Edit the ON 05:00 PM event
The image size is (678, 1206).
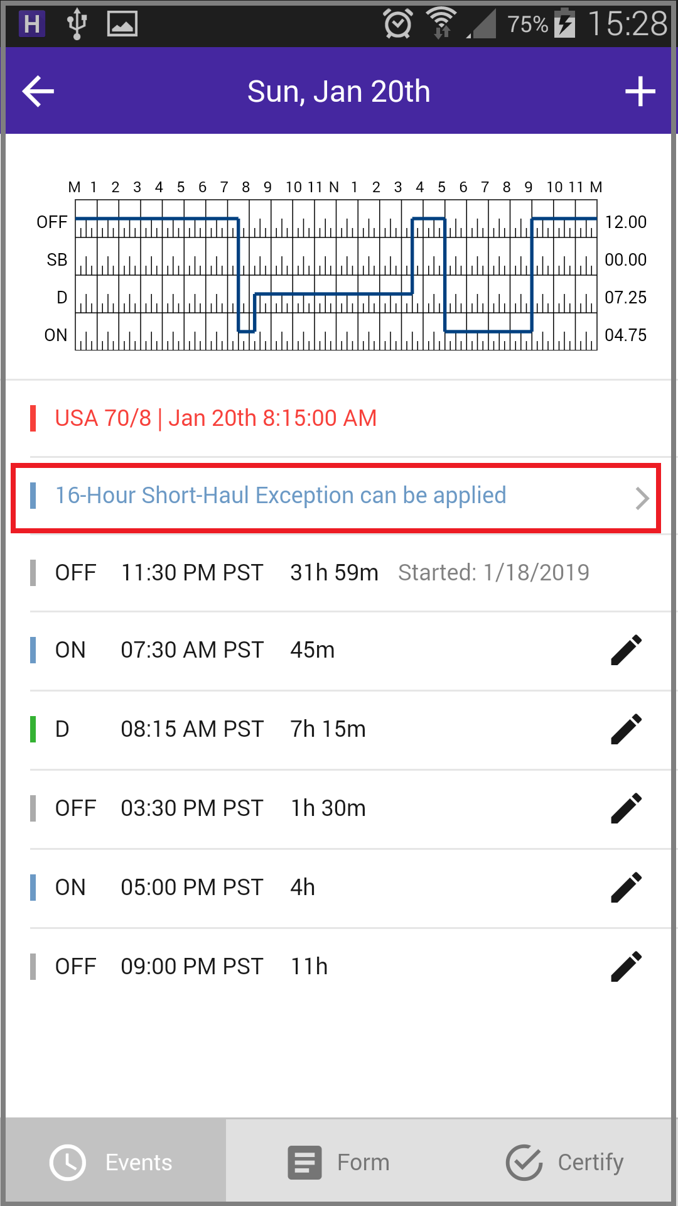627,888
